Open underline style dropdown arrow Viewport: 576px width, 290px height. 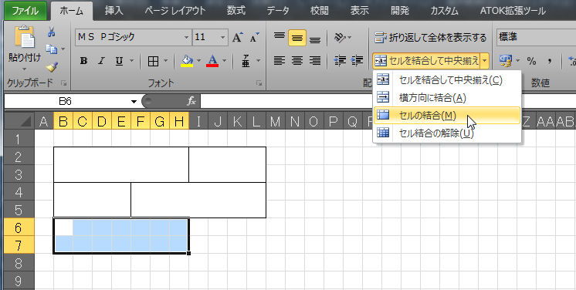[x=131, y=61]
